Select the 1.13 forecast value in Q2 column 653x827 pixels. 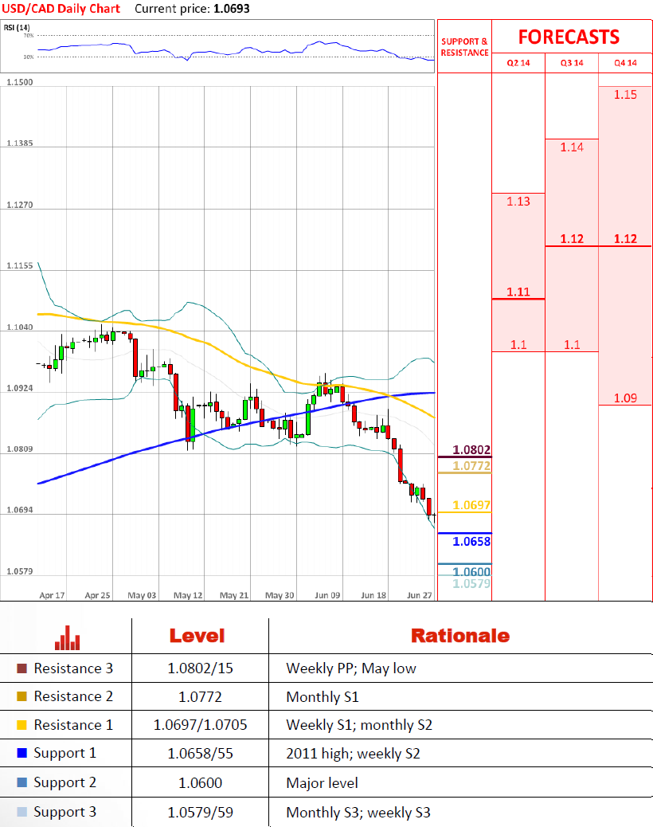[x=518, y=202]
